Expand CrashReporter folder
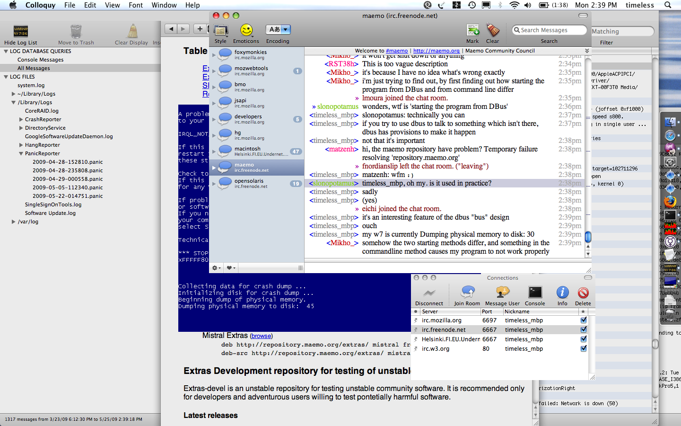 pos(21,119)
